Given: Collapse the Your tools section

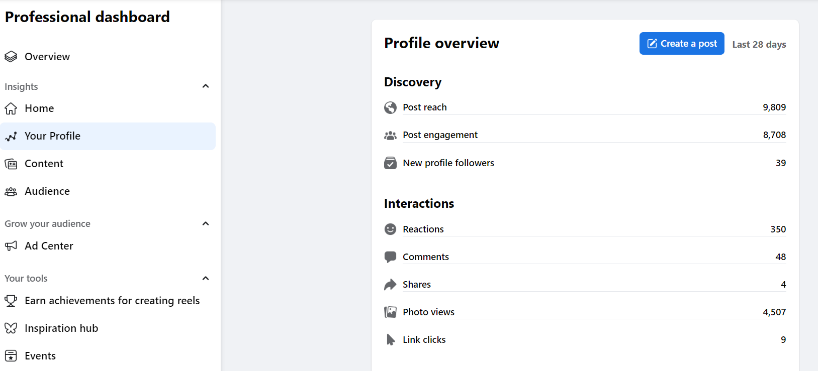Looking at the screenshot, I should click(x=205, y=278).
